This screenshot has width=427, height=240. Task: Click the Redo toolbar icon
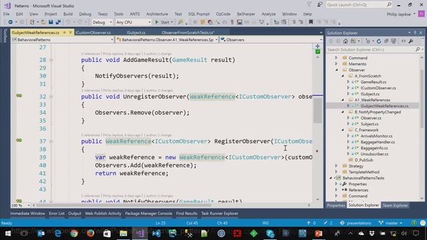[x=80, y=22]
